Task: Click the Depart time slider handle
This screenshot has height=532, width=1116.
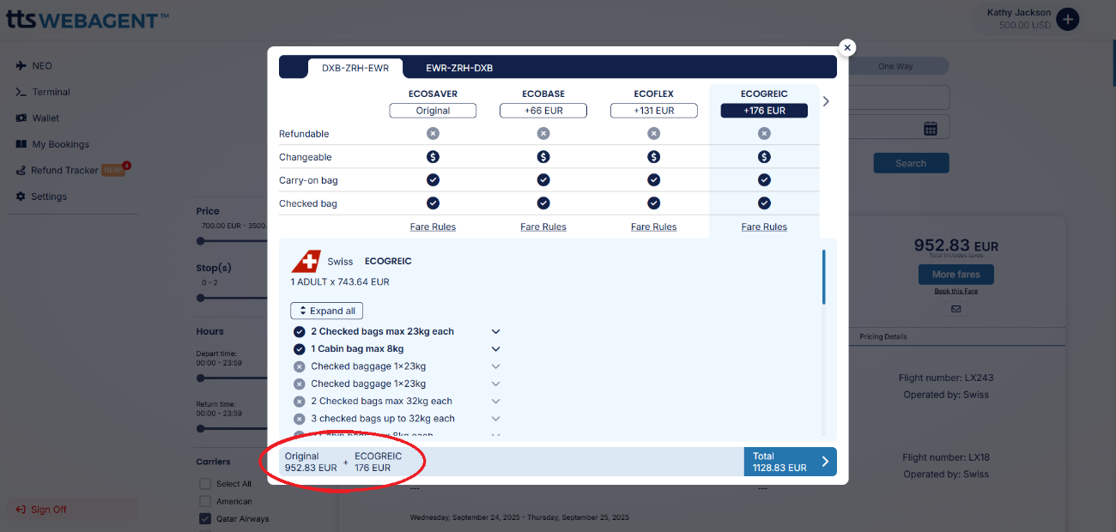Action: 201,378
